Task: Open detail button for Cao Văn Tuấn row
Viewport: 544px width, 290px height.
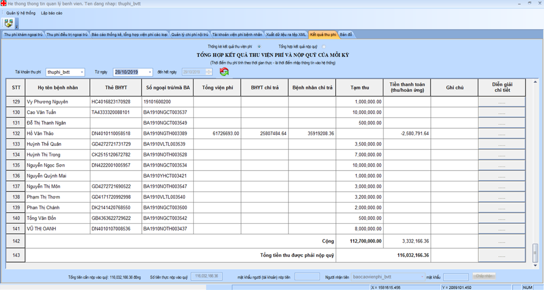Action: click(502, 113)
